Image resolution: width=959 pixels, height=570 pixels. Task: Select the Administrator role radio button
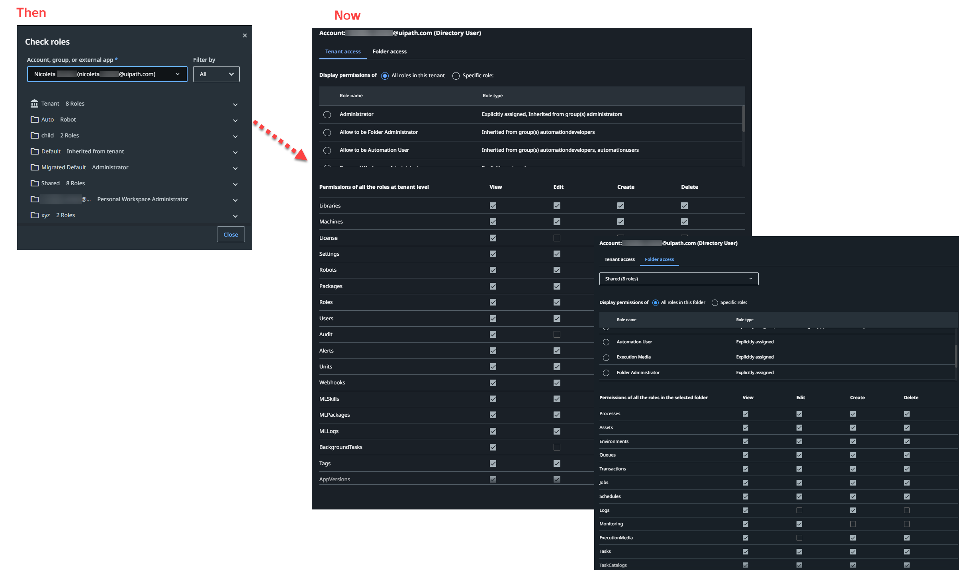327,115
